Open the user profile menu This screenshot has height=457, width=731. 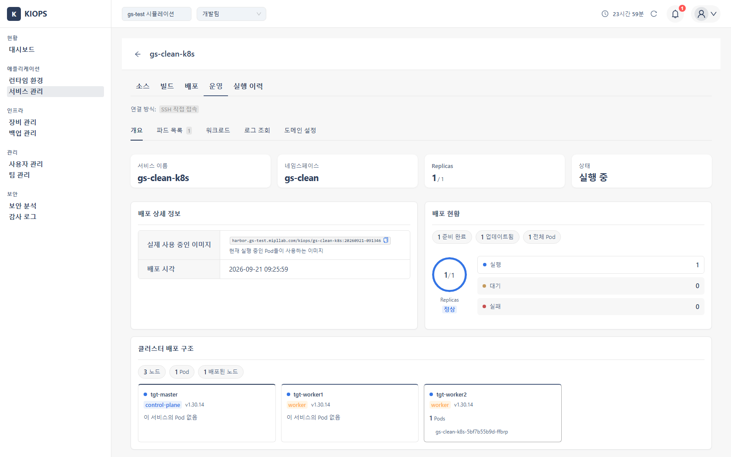[706, 14]
